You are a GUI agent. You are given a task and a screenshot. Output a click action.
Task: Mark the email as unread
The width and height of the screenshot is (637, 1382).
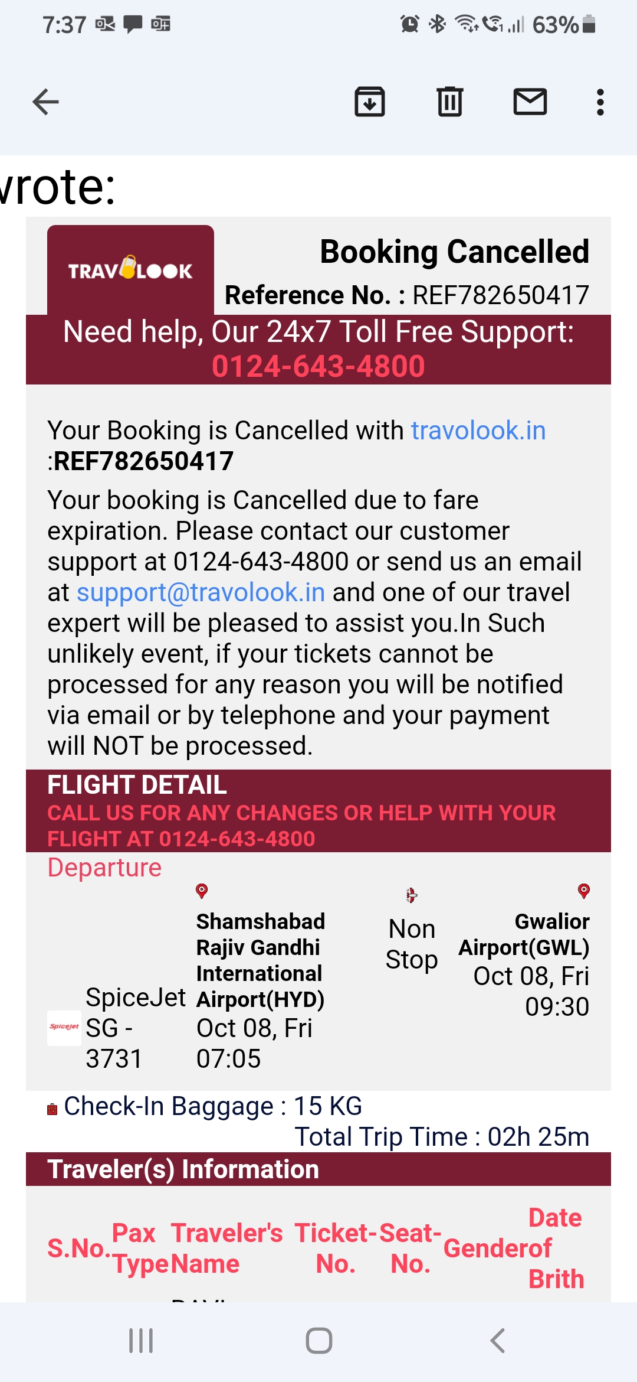530,102
